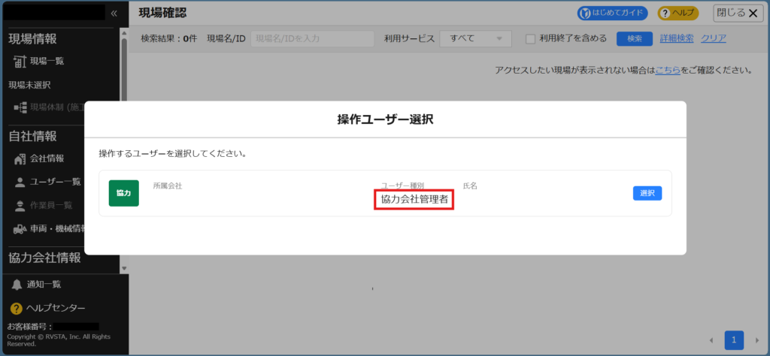The width and height of the screenshot is (770, 356).
Task: Click the ヘルプセンター question mark icon
Action: pyautogui.click(x=17, y=309)
